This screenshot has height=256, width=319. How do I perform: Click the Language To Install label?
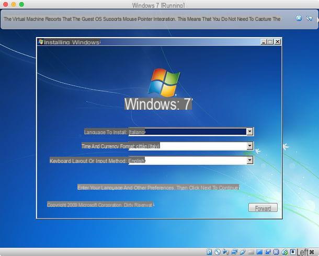[106, 132]
